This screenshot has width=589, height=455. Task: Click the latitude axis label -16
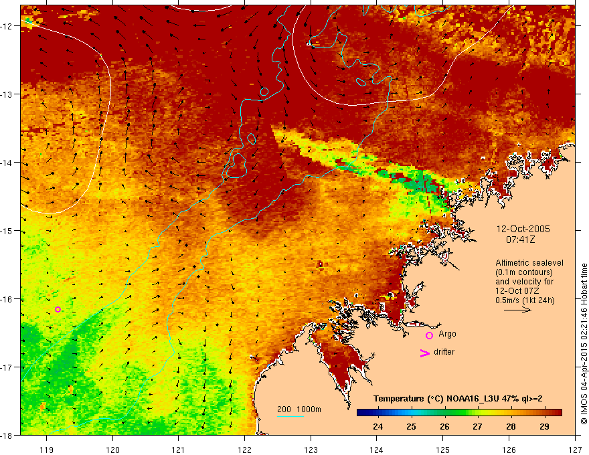tap(7, 299)
